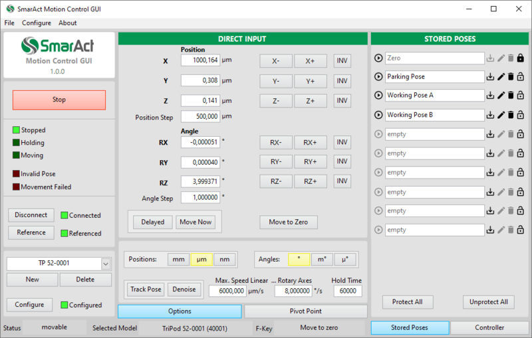
Task: Select m° angle unit
Action: 322,260
